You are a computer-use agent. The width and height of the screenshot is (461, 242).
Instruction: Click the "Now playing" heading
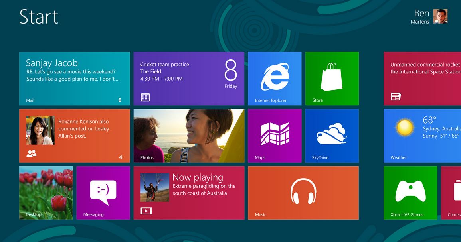[198, 177]
